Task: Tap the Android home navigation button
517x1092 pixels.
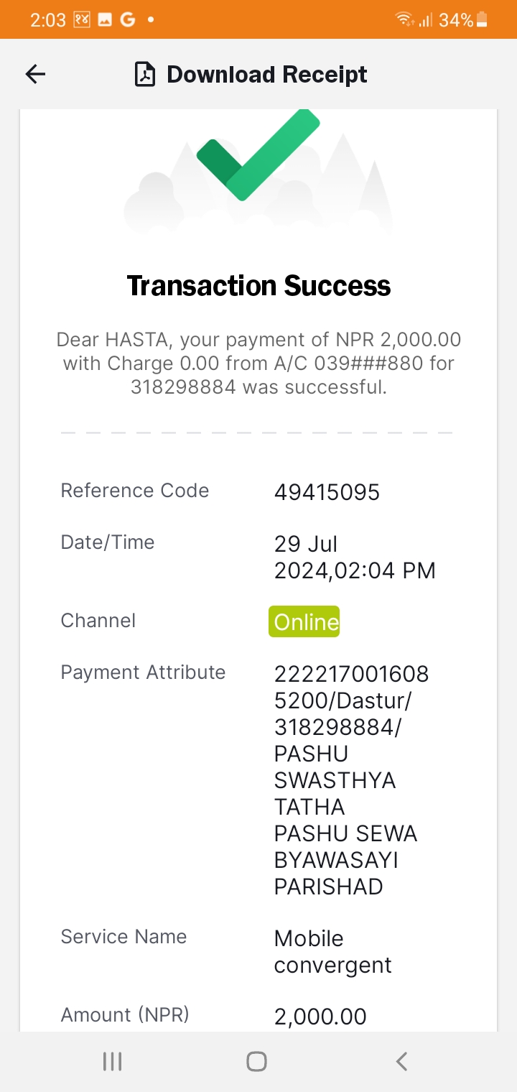Action: tap(257, 1061)
